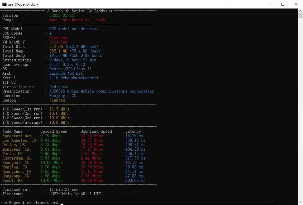Click Total Disk value 3.2 GB
Viewport: 303px width, 205px height.
[x=56, y=46]
